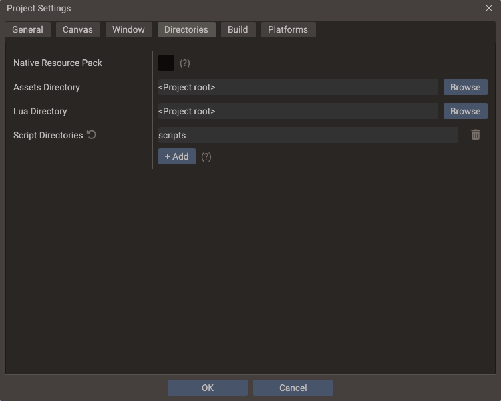Focus the Lua Directory path field
The width and height of the screenshot is (501, 401).
[x=298, y=111]
